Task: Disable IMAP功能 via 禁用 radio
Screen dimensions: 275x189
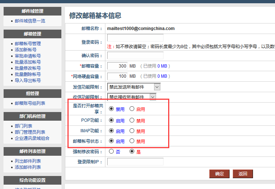Action: point(132,131)
